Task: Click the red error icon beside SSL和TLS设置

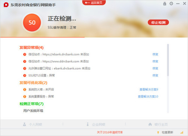Action: click(x=25, y=75)
